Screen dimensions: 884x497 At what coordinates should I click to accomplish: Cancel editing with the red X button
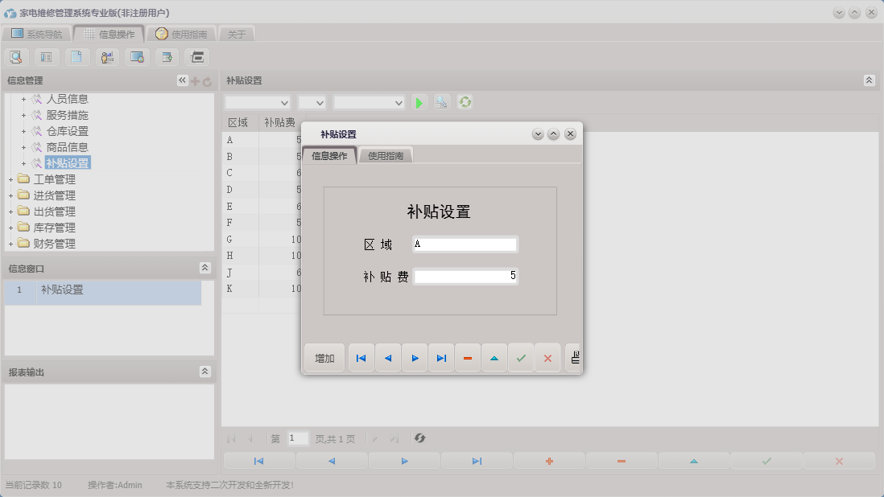(x=547, y=357)
